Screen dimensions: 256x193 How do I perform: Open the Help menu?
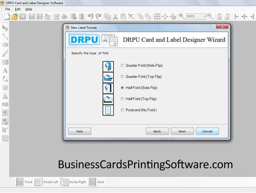point(28,9)
